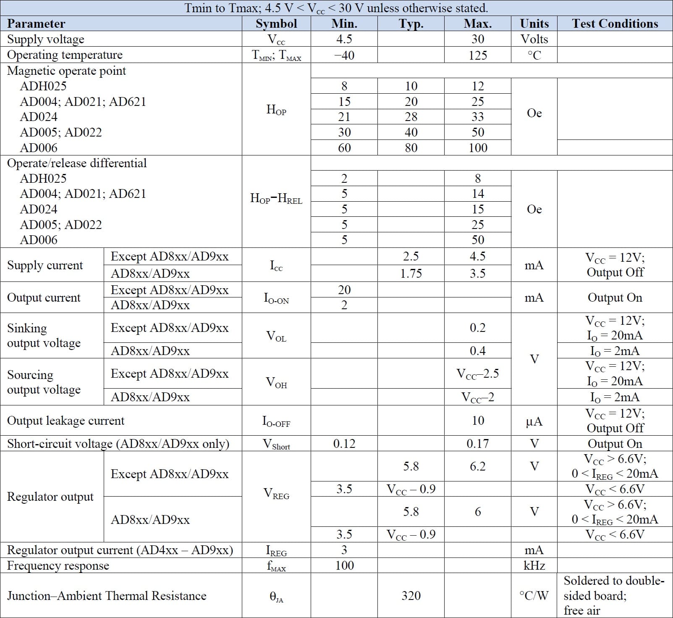Click the Regulator output parameter label
This screenshot has width=673, height=618.
[50, 497]
